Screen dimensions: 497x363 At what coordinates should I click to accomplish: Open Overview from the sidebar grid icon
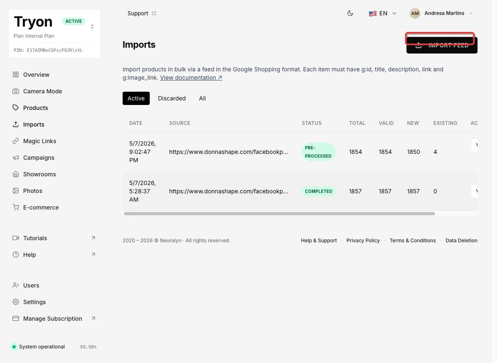[x=16, y=75]
